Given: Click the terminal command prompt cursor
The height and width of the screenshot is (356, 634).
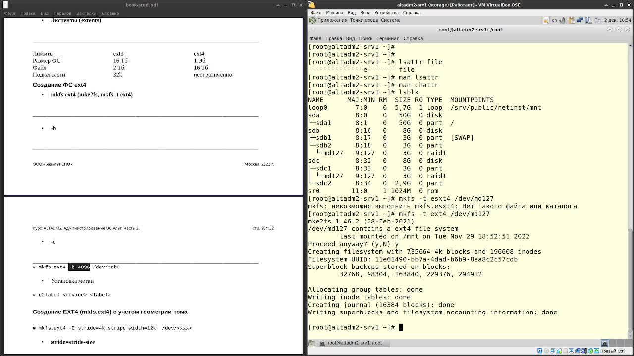Looking at the screenshot, I should (401, 327).
